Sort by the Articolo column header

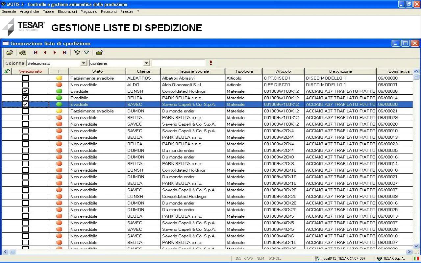pyautogui.click(x=284, y=71)
